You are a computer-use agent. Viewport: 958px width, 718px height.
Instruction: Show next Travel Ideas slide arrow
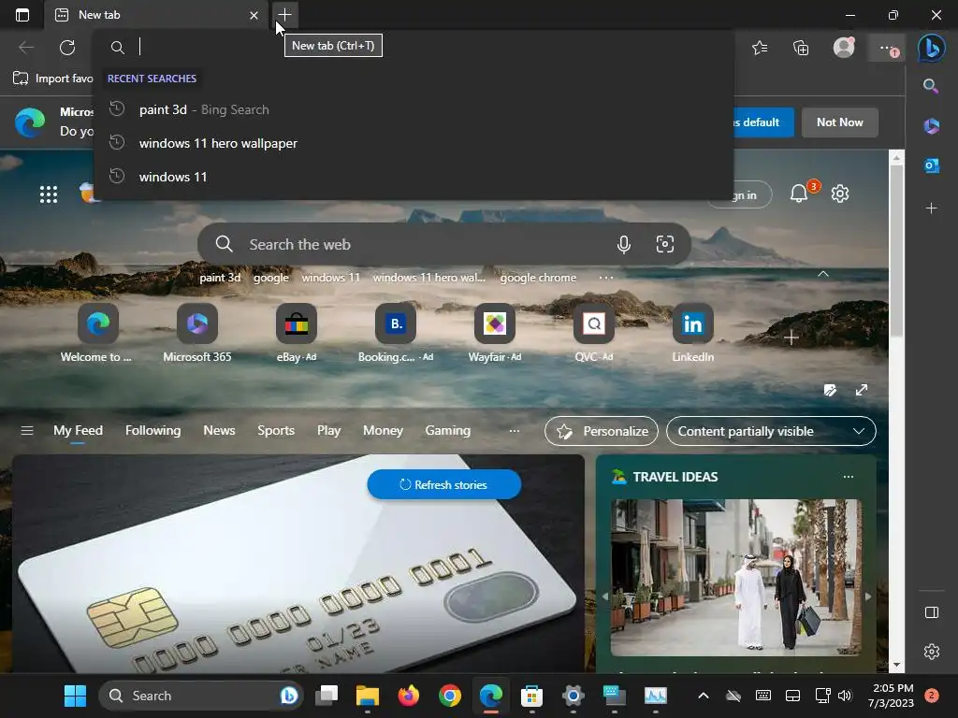[x=868, y=596]
